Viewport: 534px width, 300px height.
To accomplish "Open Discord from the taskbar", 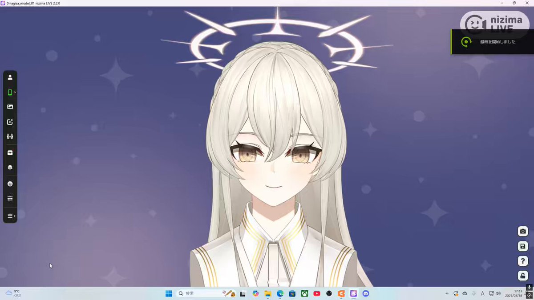I will 366,293.
